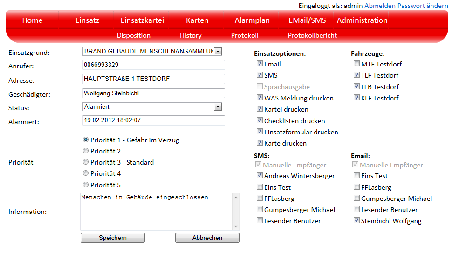Uncheck KLF Testdorf in Fahrzeuge

point(356,98)
